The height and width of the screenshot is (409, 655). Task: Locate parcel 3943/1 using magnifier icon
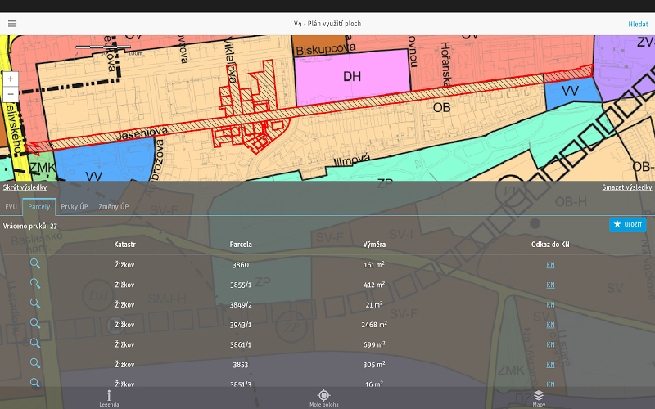point(35,323)
